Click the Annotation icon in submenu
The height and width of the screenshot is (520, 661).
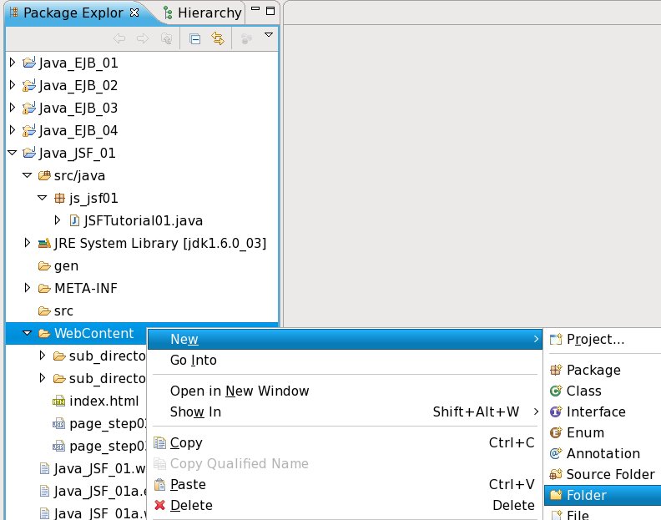(x=556, y=453)
